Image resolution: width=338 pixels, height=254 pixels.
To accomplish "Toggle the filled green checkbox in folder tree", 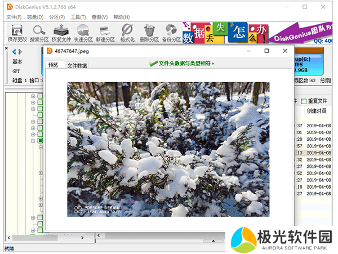I will click(40, 140).
